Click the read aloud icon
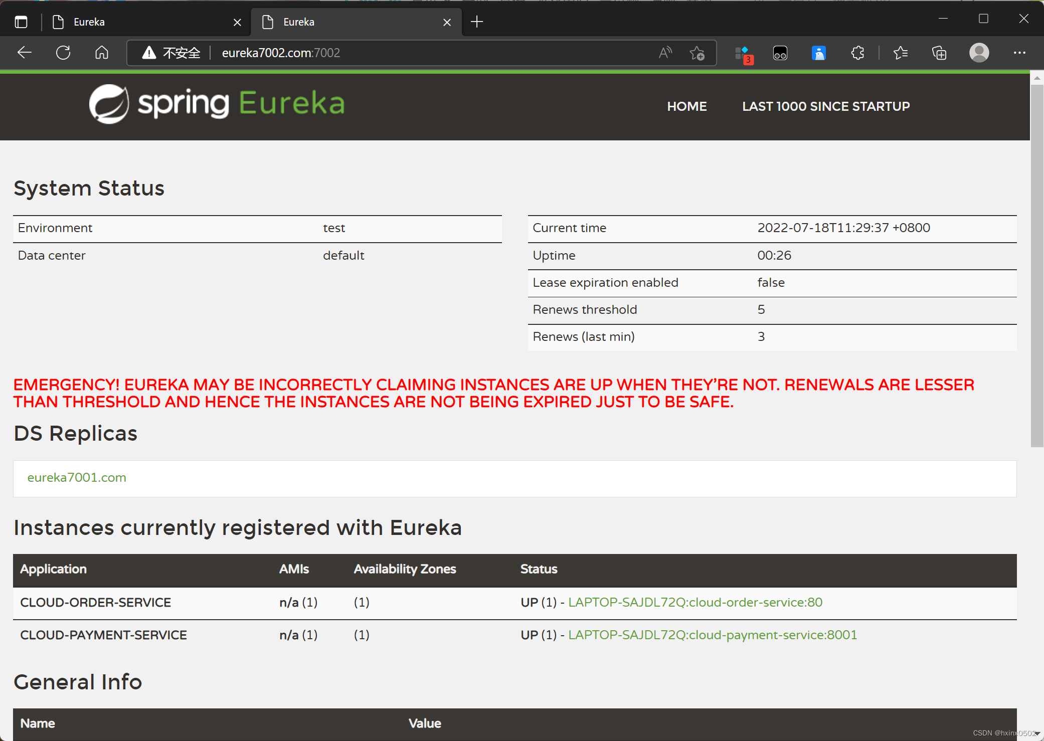The height and width of the screenshot is (741, 1044). 665,53
